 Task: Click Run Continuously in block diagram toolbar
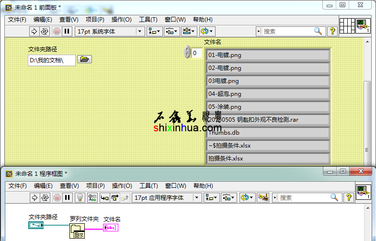(45, 197)
